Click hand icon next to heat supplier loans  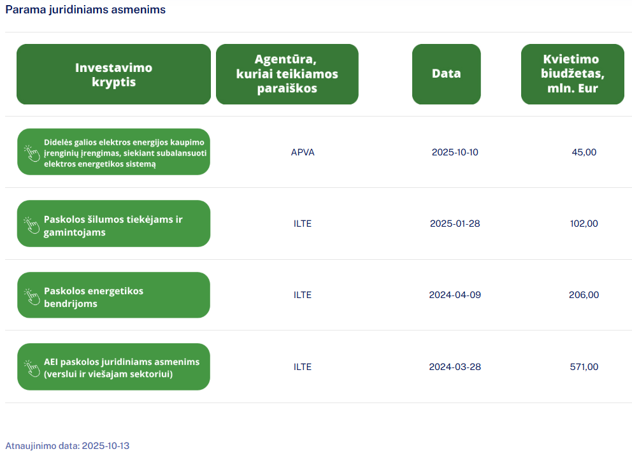32,224
